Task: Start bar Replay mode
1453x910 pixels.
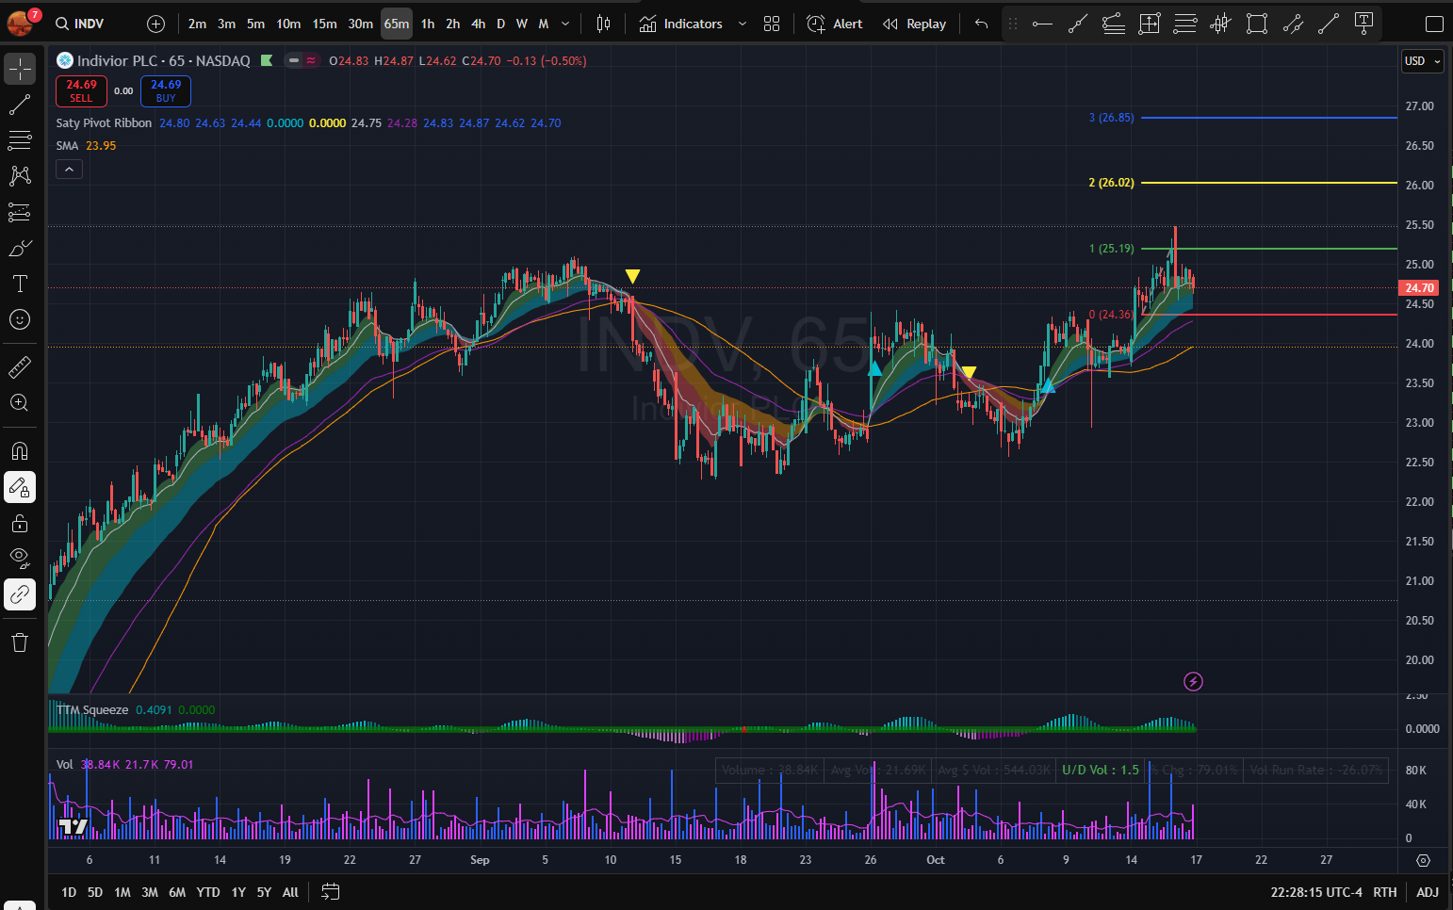Action: pos(915,24)
